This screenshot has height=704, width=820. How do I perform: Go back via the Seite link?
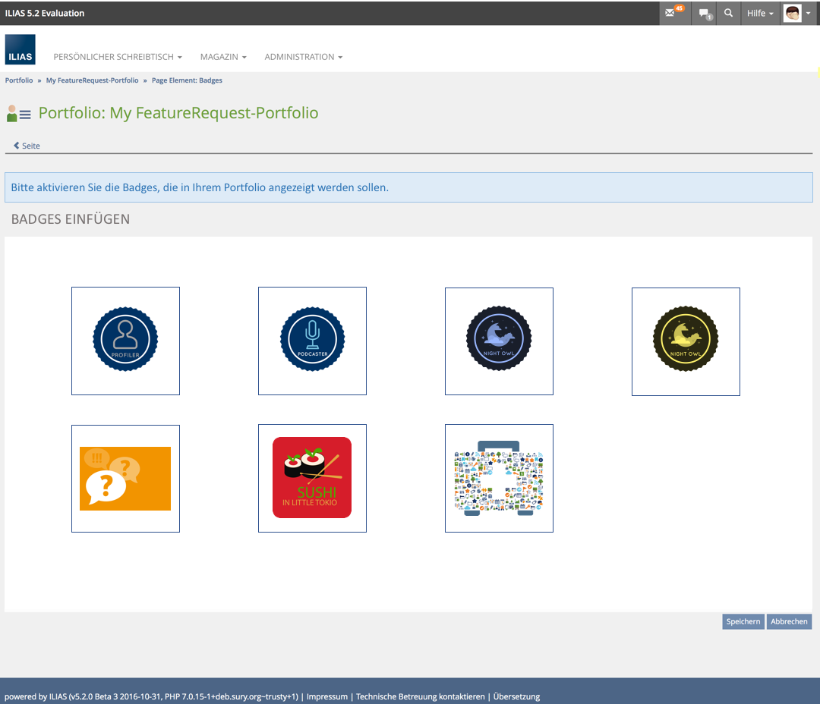[x=27, y=146]
